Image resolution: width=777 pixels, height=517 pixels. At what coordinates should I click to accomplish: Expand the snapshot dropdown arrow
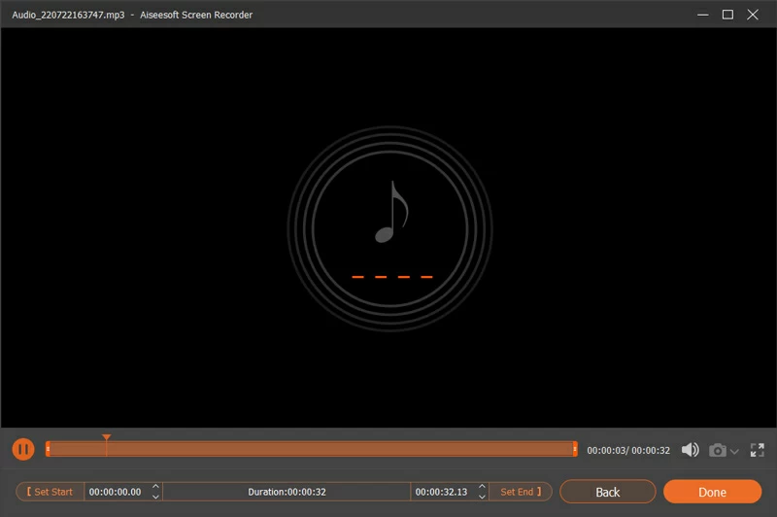pos(734,451)
